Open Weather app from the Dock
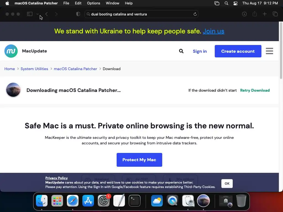283x212 pixels. point(157,201)
